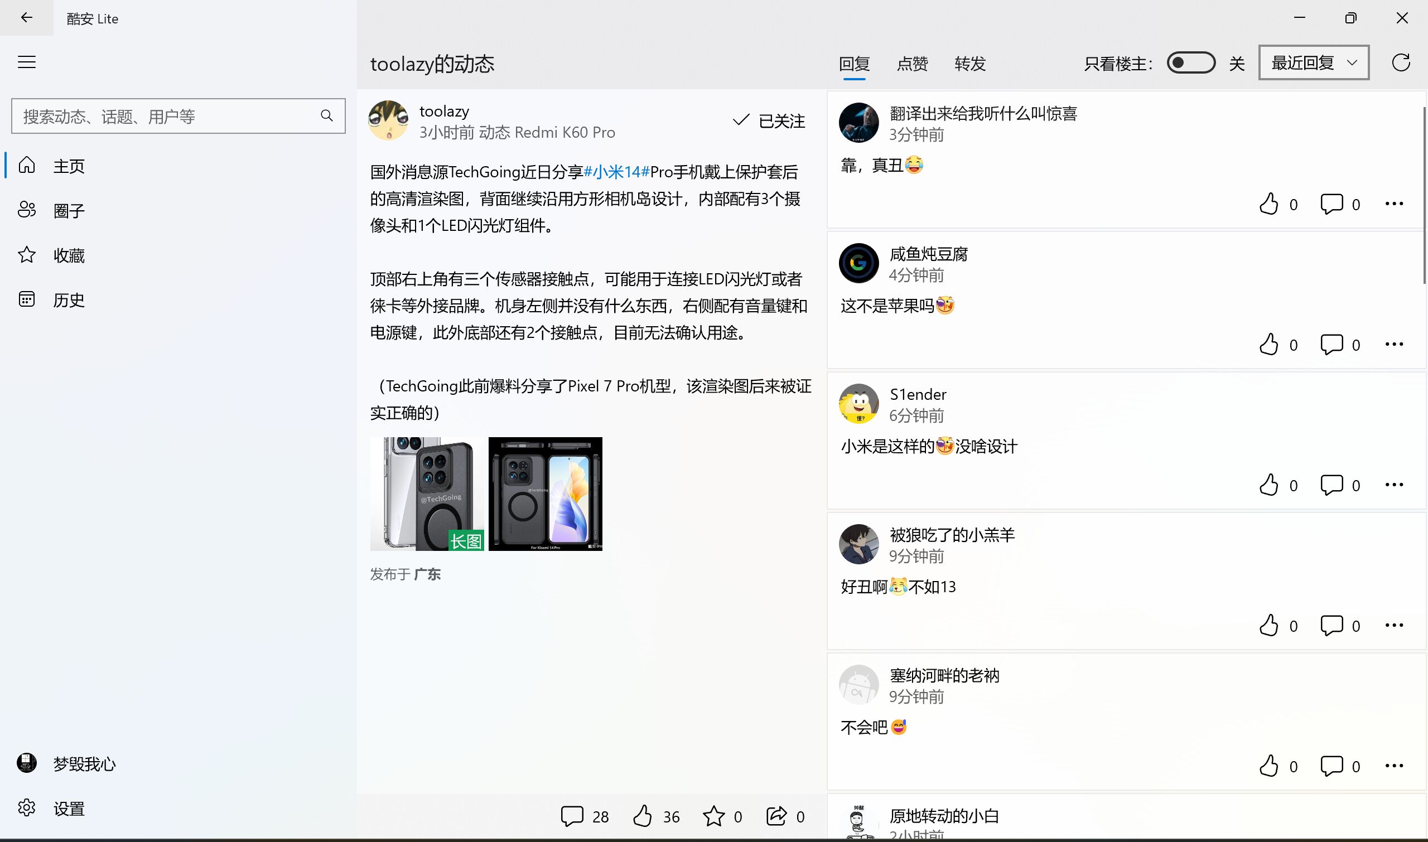Open more options on 塞纳河畔的老衲's comment

click(x=1394, y=766)
